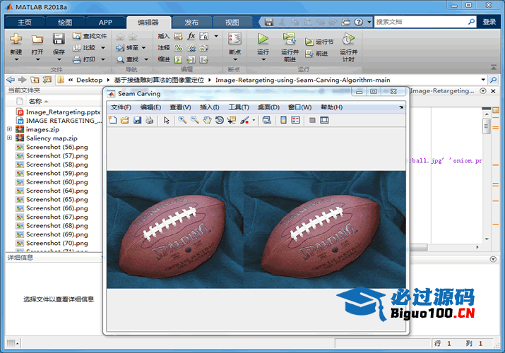Select the Rotate 3D tool
The width and height of the screenshot is (505, 353).
click(219, 120)
